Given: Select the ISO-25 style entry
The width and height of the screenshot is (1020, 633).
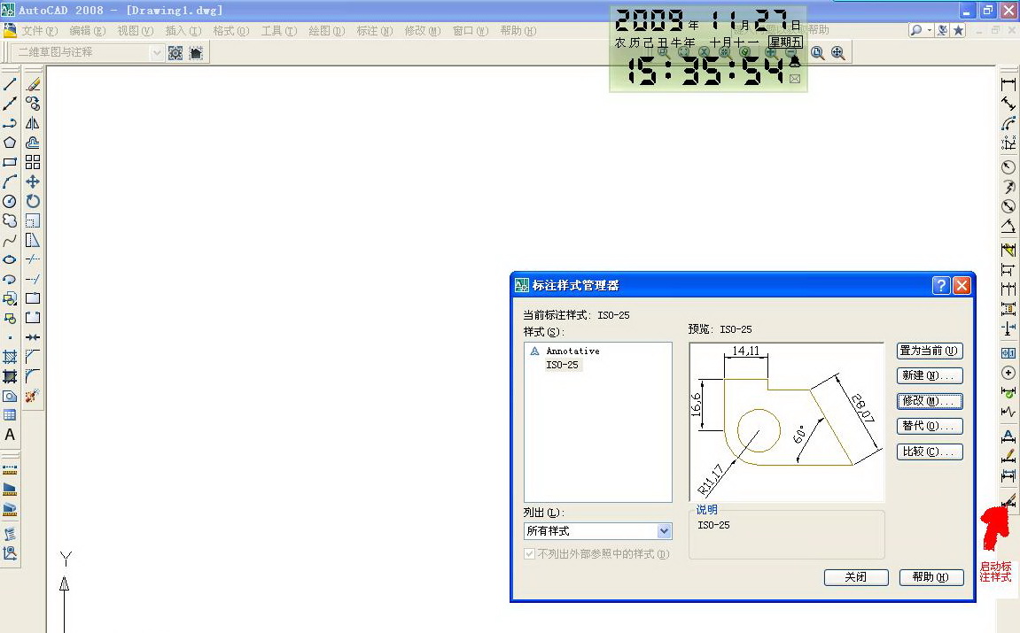Looking at the screenshot, I should (x=562, y=366).
